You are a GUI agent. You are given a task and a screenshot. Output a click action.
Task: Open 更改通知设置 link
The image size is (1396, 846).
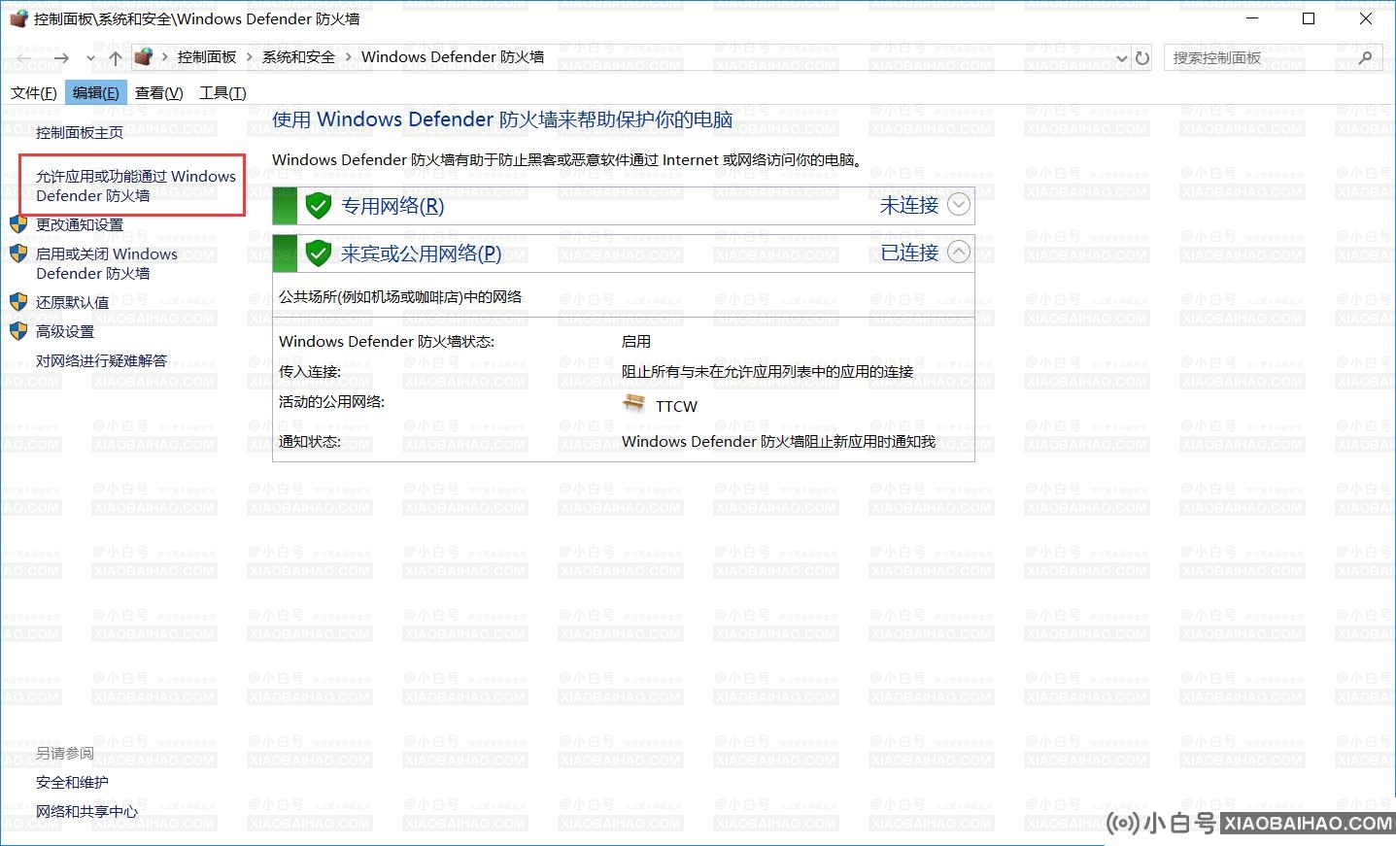[80, 224]
